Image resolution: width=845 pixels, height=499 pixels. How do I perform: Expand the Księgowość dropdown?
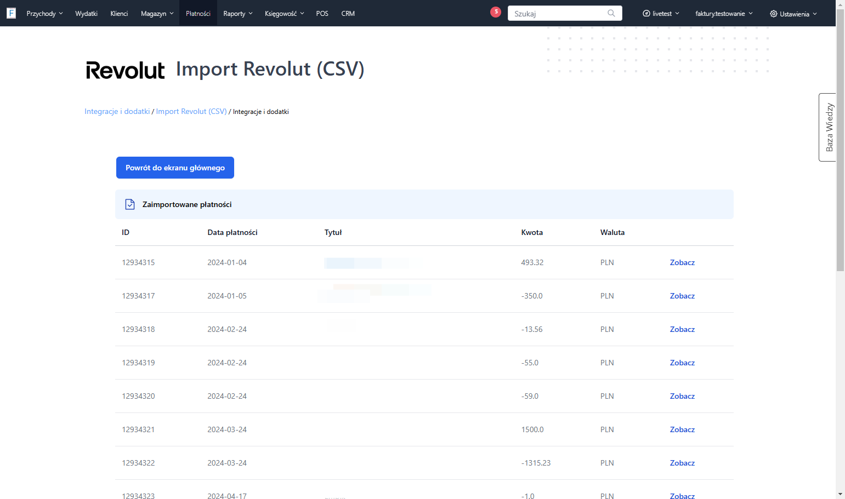(284, 14)
